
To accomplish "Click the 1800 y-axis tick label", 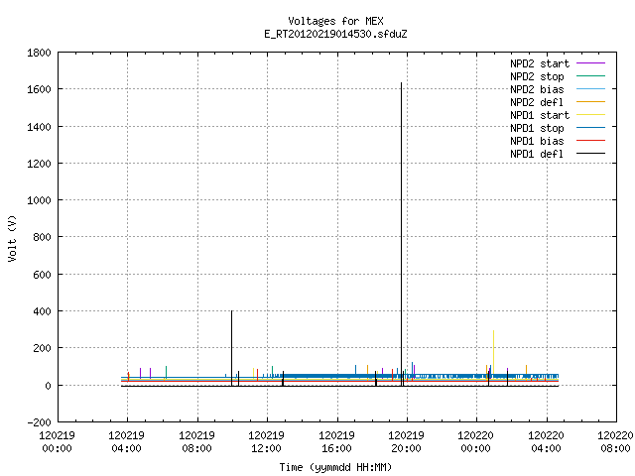I will pos(39,53).
